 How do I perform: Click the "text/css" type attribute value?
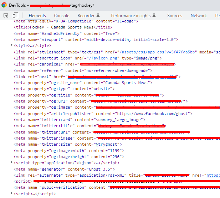tap(91, 52)
